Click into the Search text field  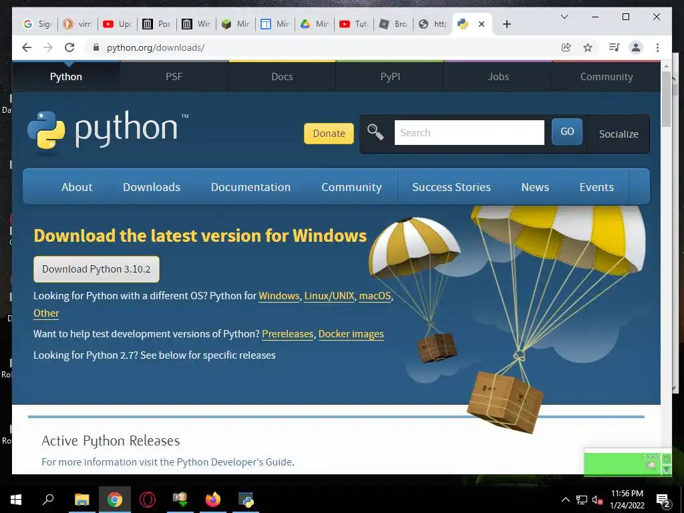[x=470, y=133]
